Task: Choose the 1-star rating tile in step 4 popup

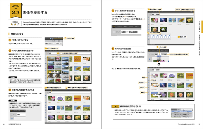Action: 152,37
